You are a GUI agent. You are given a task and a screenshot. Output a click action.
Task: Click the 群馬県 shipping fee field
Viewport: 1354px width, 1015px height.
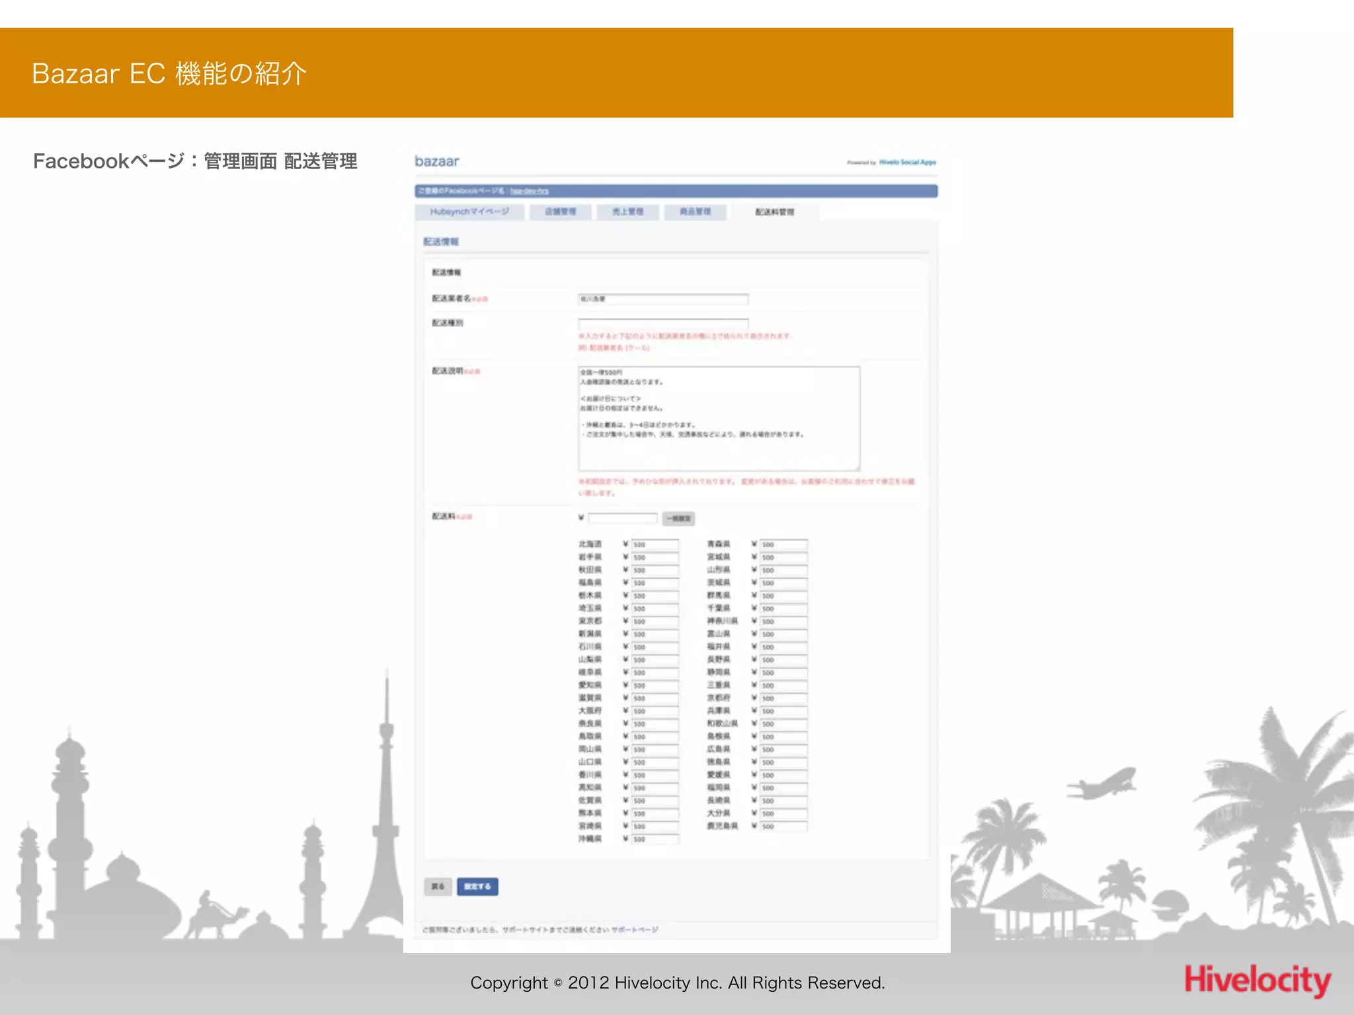pyautogui.click(x=783, y=595)
